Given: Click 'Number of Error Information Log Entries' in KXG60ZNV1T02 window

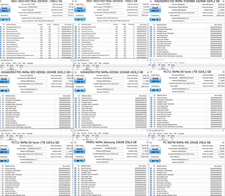Looking at the screenshot, I should (95, 127).
